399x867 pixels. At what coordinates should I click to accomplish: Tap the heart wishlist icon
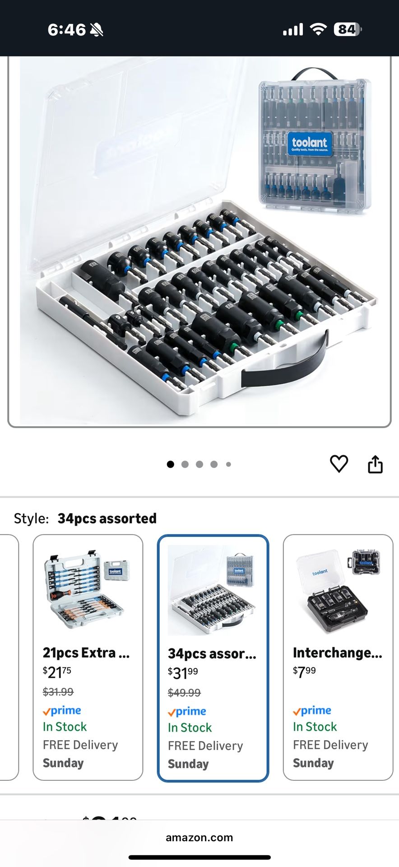click(339, 464)
